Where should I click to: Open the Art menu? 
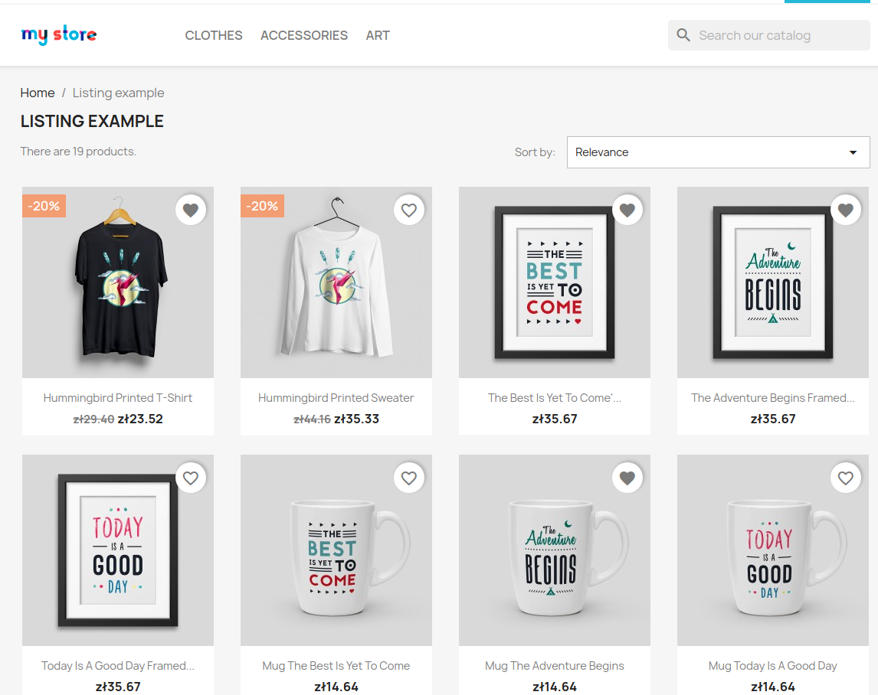coord(378,35)
